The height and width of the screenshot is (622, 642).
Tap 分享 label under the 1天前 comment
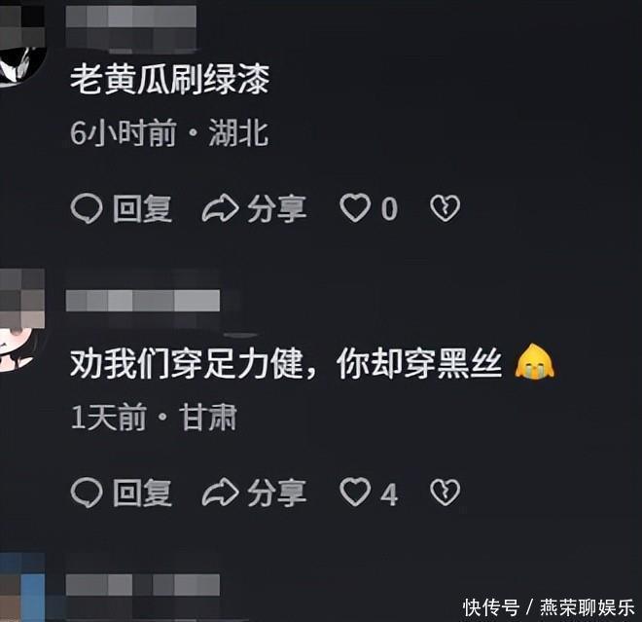pos(277,493)
